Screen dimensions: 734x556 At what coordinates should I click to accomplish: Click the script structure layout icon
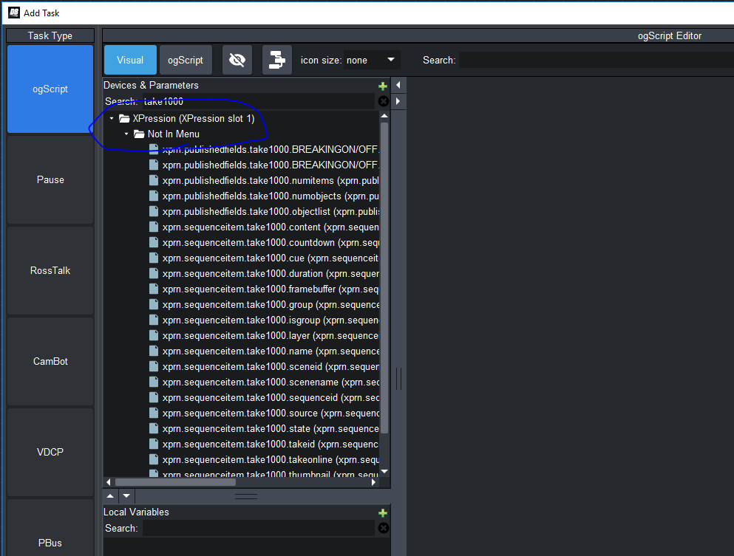[276, 60]
